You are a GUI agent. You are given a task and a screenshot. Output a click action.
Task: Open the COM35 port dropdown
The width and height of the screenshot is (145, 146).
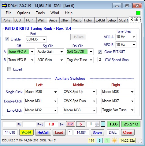click(x=36, y=39)
